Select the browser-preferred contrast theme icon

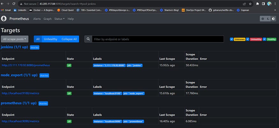tap(273, 19)
